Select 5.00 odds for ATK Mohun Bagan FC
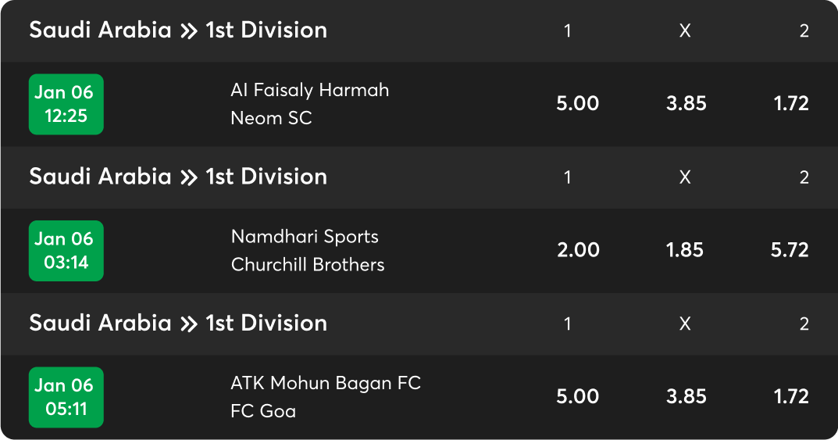838x440 pixels. [577, 397]
